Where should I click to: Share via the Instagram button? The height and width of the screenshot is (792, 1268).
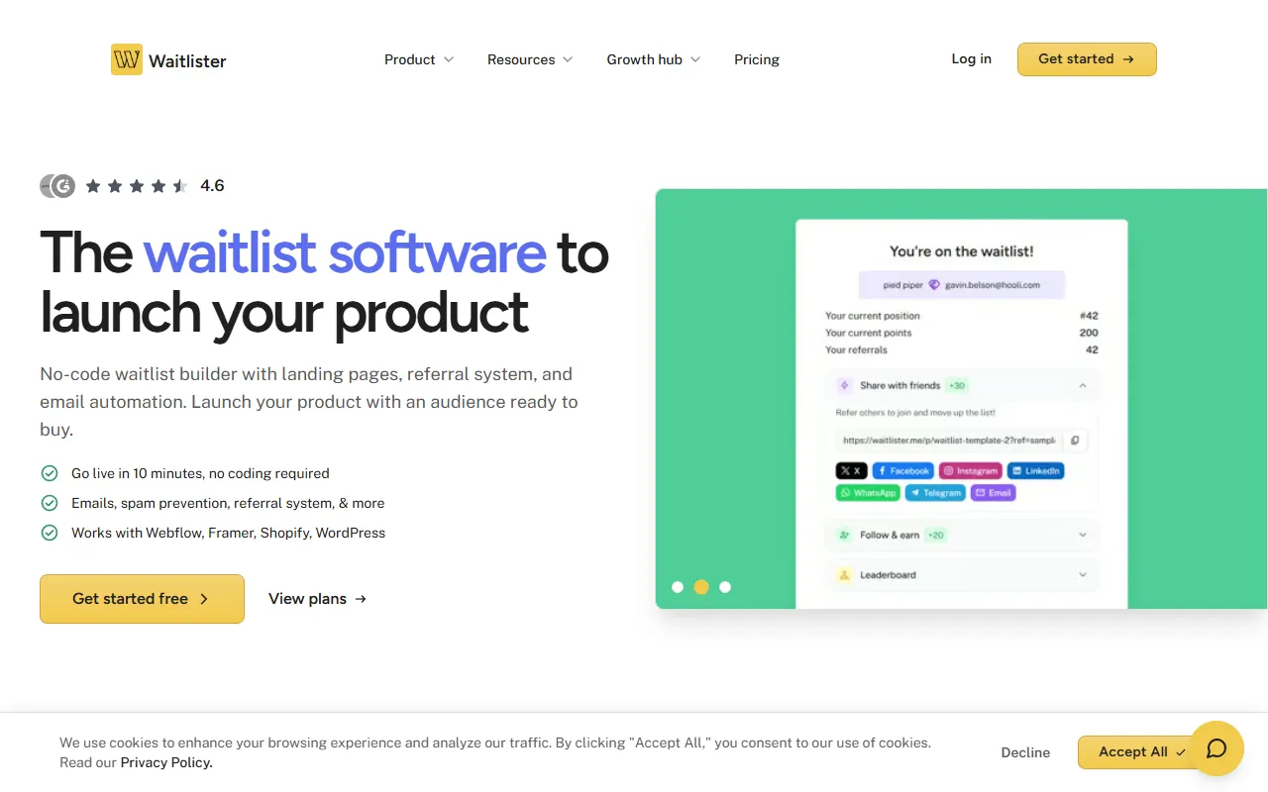(x=970, y=471)
